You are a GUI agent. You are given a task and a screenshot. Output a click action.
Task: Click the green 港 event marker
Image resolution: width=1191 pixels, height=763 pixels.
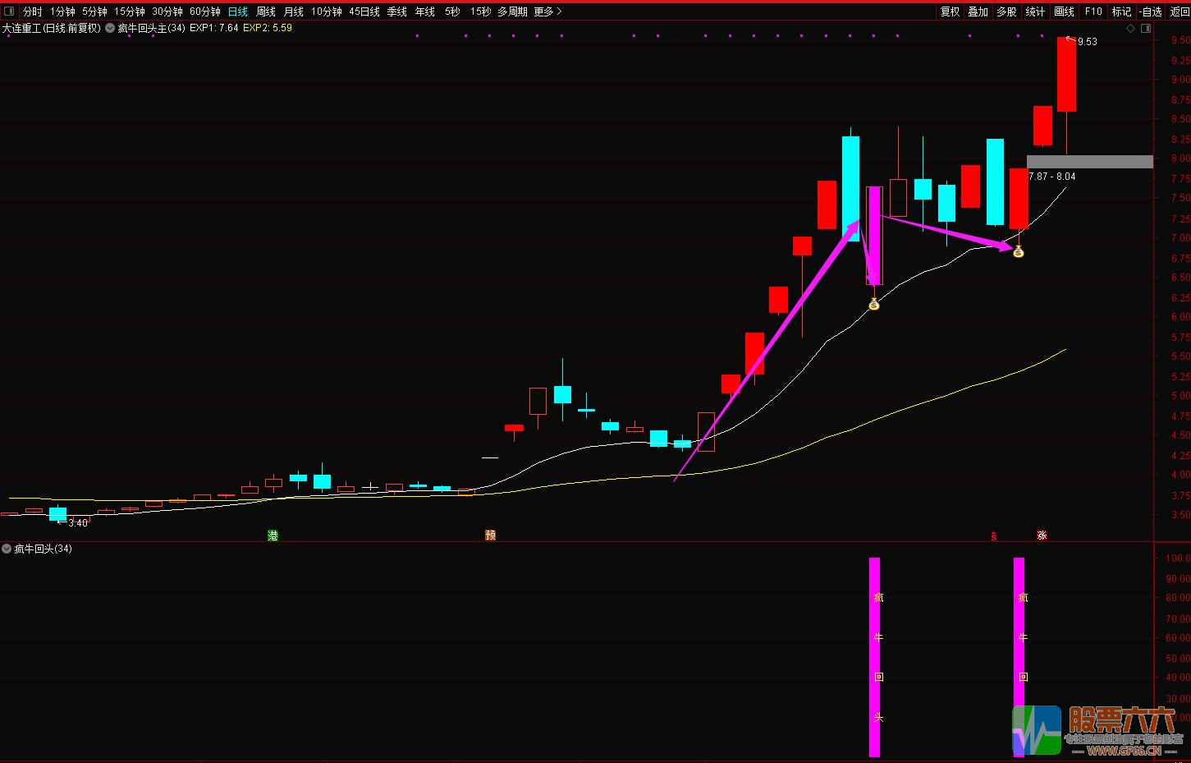tap(273, 535)
